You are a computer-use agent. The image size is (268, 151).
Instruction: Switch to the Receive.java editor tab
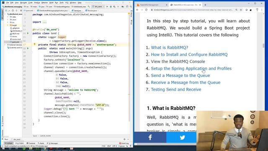(x=92, y=10)
